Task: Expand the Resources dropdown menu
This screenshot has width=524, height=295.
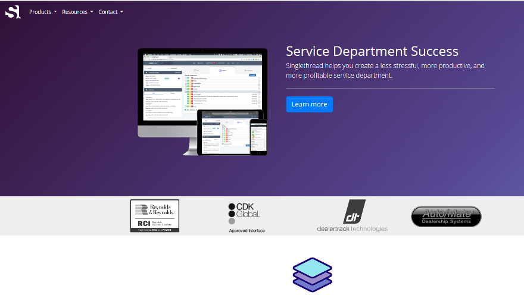Action: (x=77, y=12)
